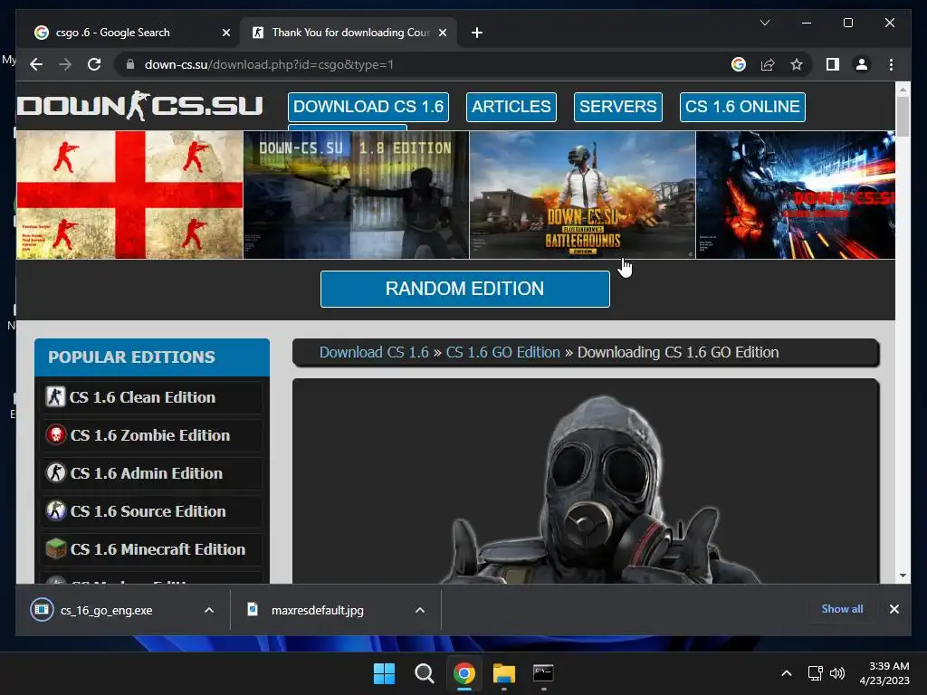The width and height of the screenshot is (927, 695).
Task: Select the Thank You for downloading tab
Action: pyautogui.click(x=349, y=33)
